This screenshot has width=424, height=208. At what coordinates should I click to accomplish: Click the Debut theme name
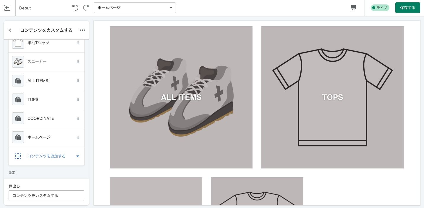tap(25, 8)
